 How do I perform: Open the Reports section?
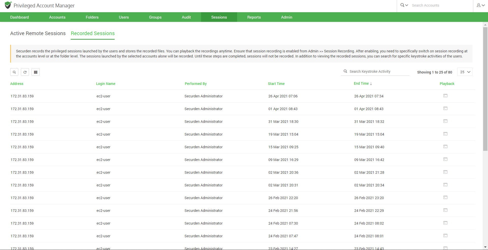(254, 17)
